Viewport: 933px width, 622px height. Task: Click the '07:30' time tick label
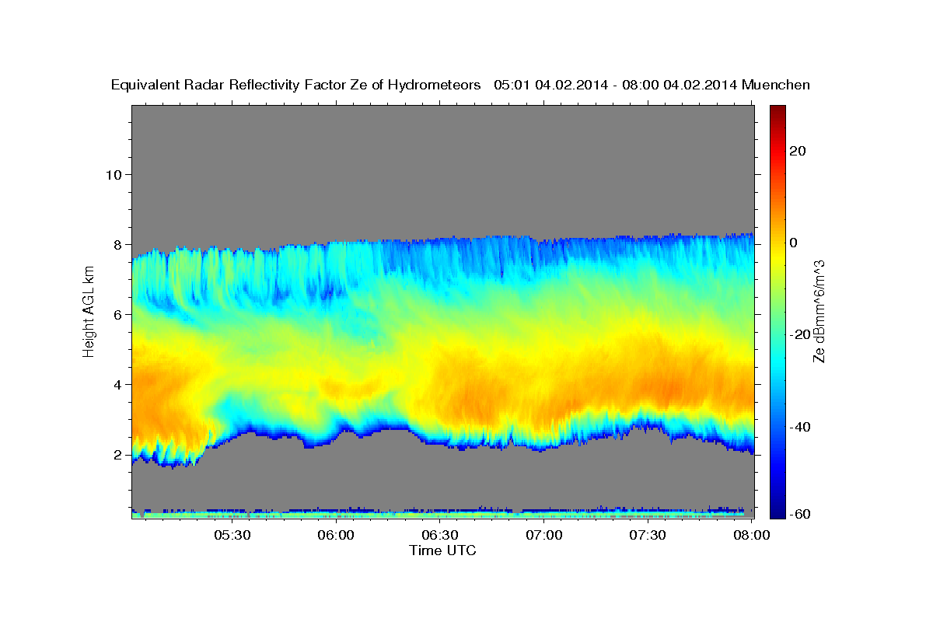point(648,536)
